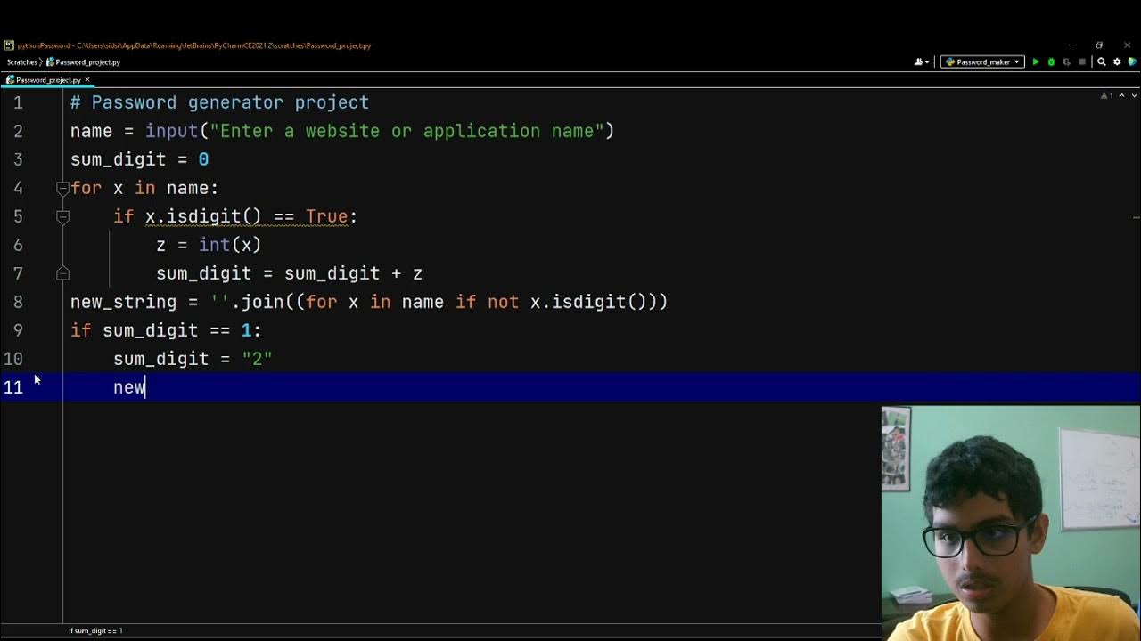Open the user account icon menu

[x=922, y=62]
